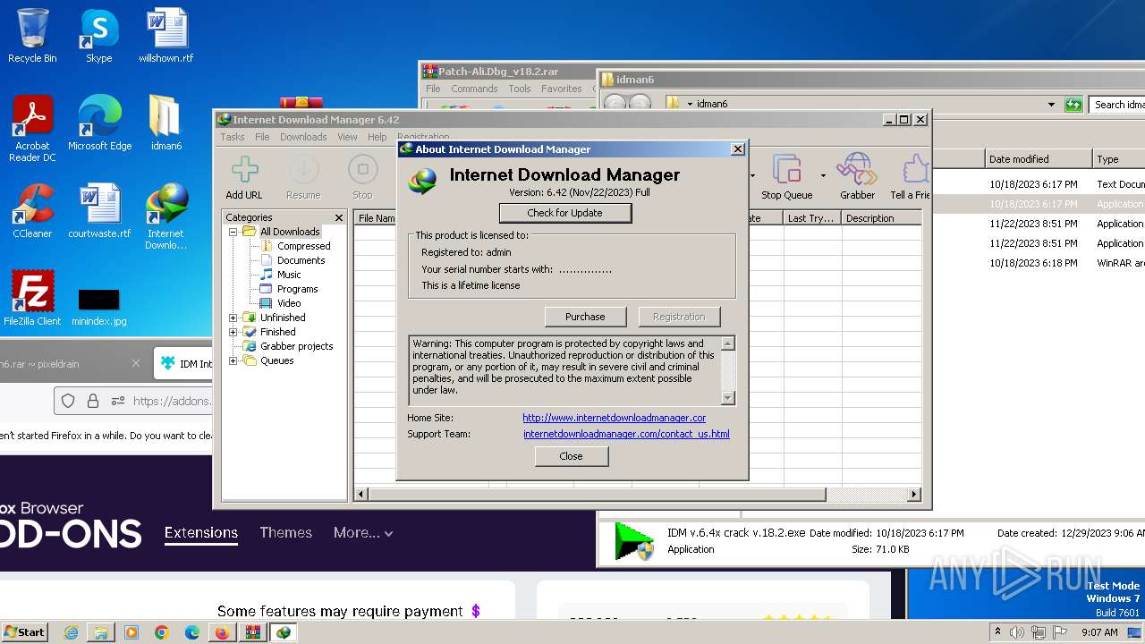This screenshot has height=644, width=1145.
Task: Open the File menu in IDM
Action: click(262, 137)
